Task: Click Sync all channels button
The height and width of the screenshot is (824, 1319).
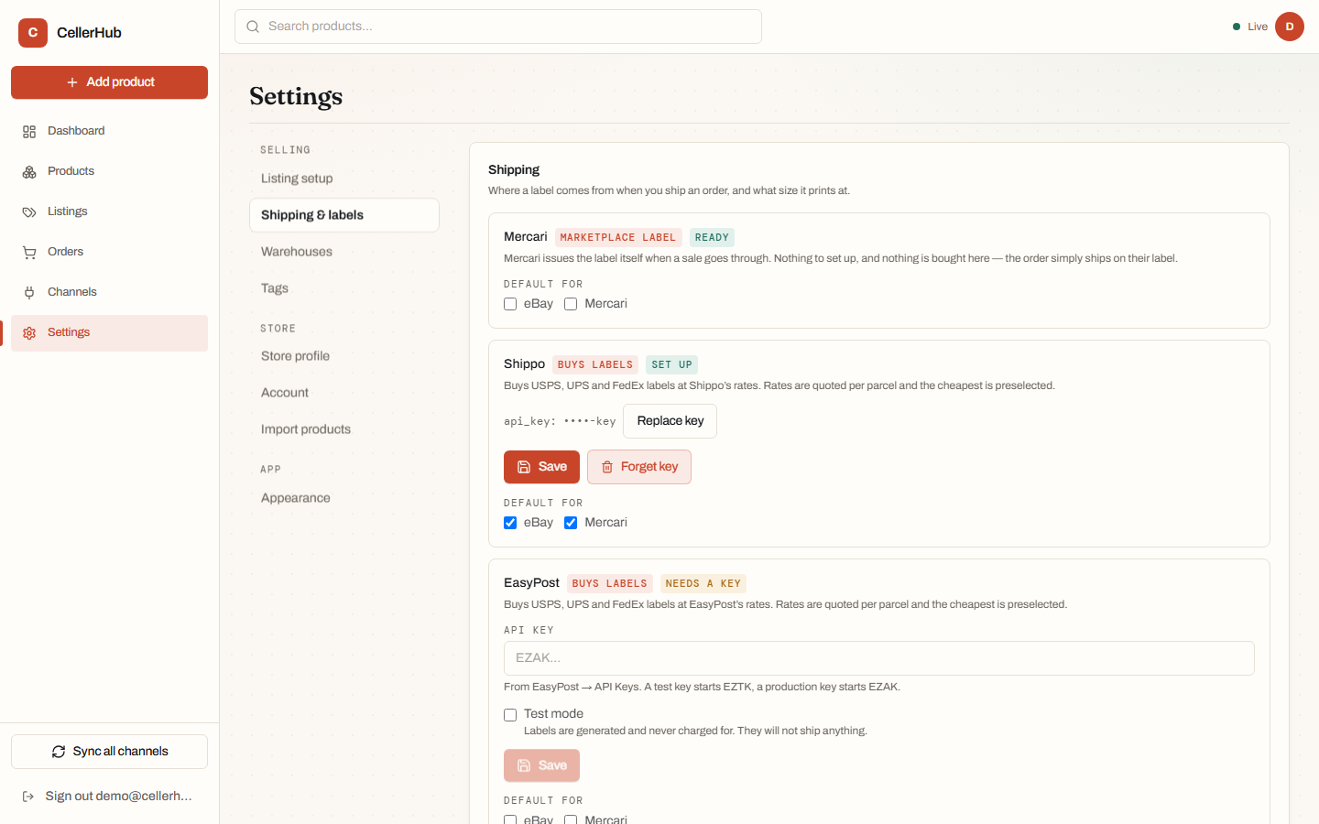Action: tap(110, 752)
